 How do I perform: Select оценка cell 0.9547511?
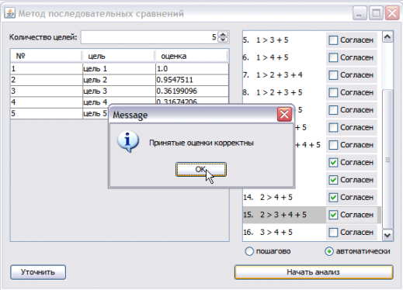click(192, 80)
